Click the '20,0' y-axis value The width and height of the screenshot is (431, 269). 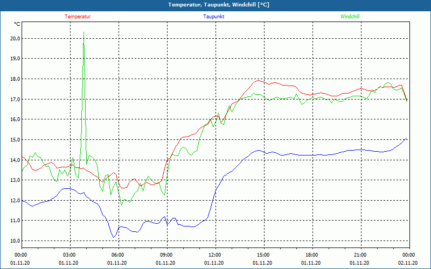(x=15, y=38)
